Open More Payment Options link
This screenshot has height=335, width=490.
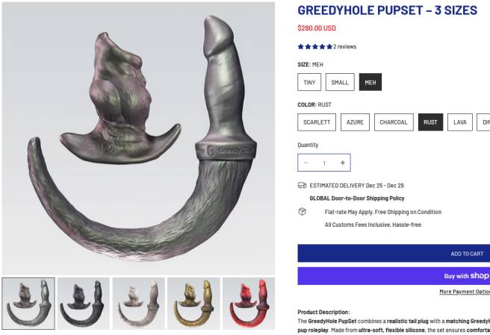pos(465,292)
